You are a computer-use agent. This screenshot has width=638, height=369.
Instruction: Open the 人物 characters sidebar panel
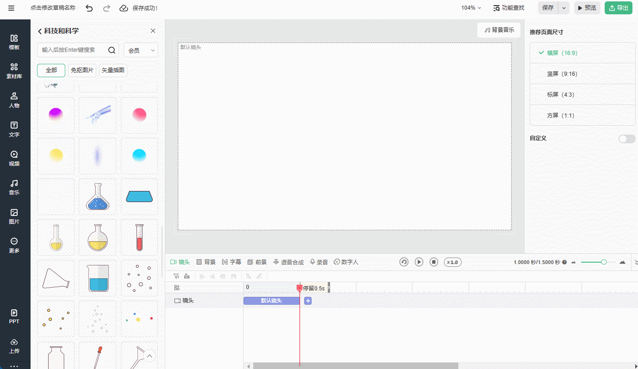tap(14, 100)
